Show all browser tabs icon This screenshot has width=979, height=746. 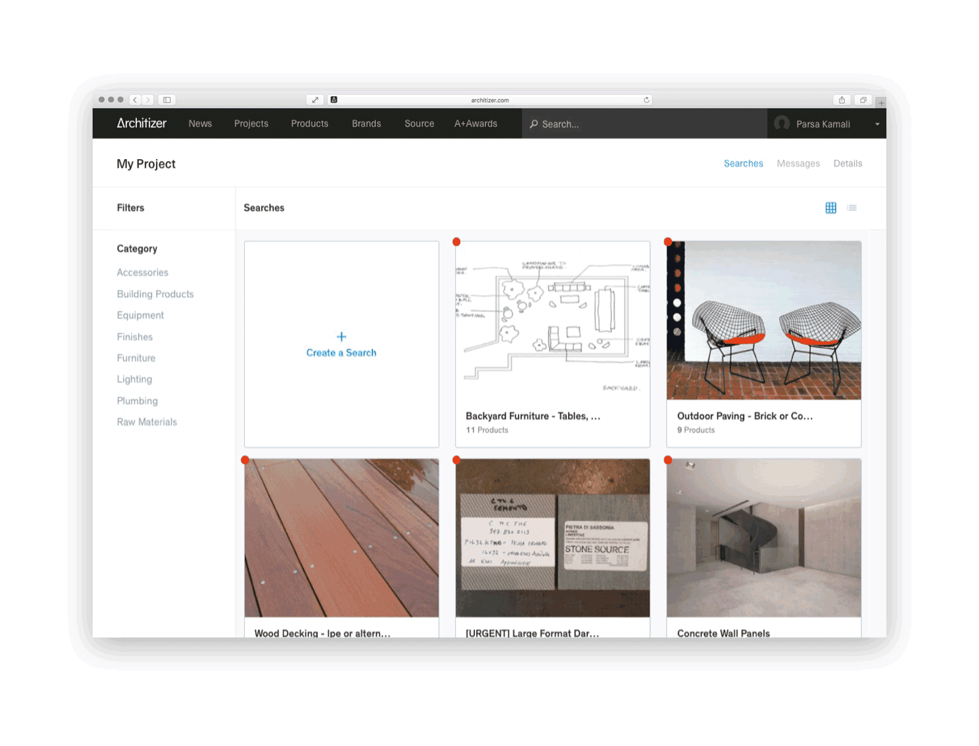click(x=863, y=100)
